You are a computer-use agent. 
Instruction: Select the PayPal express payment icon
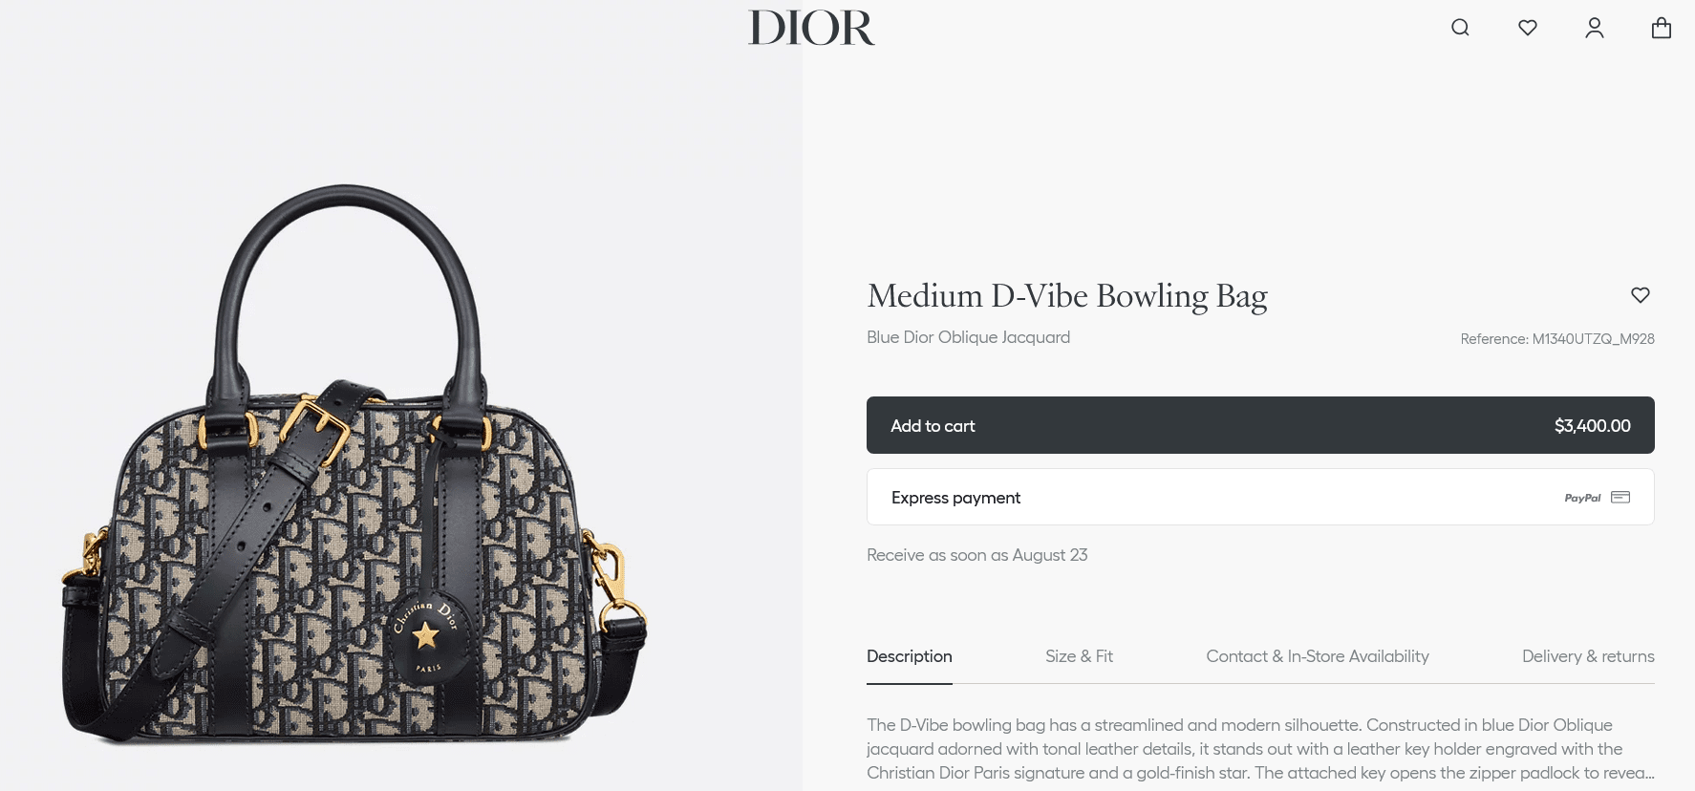1582,498
